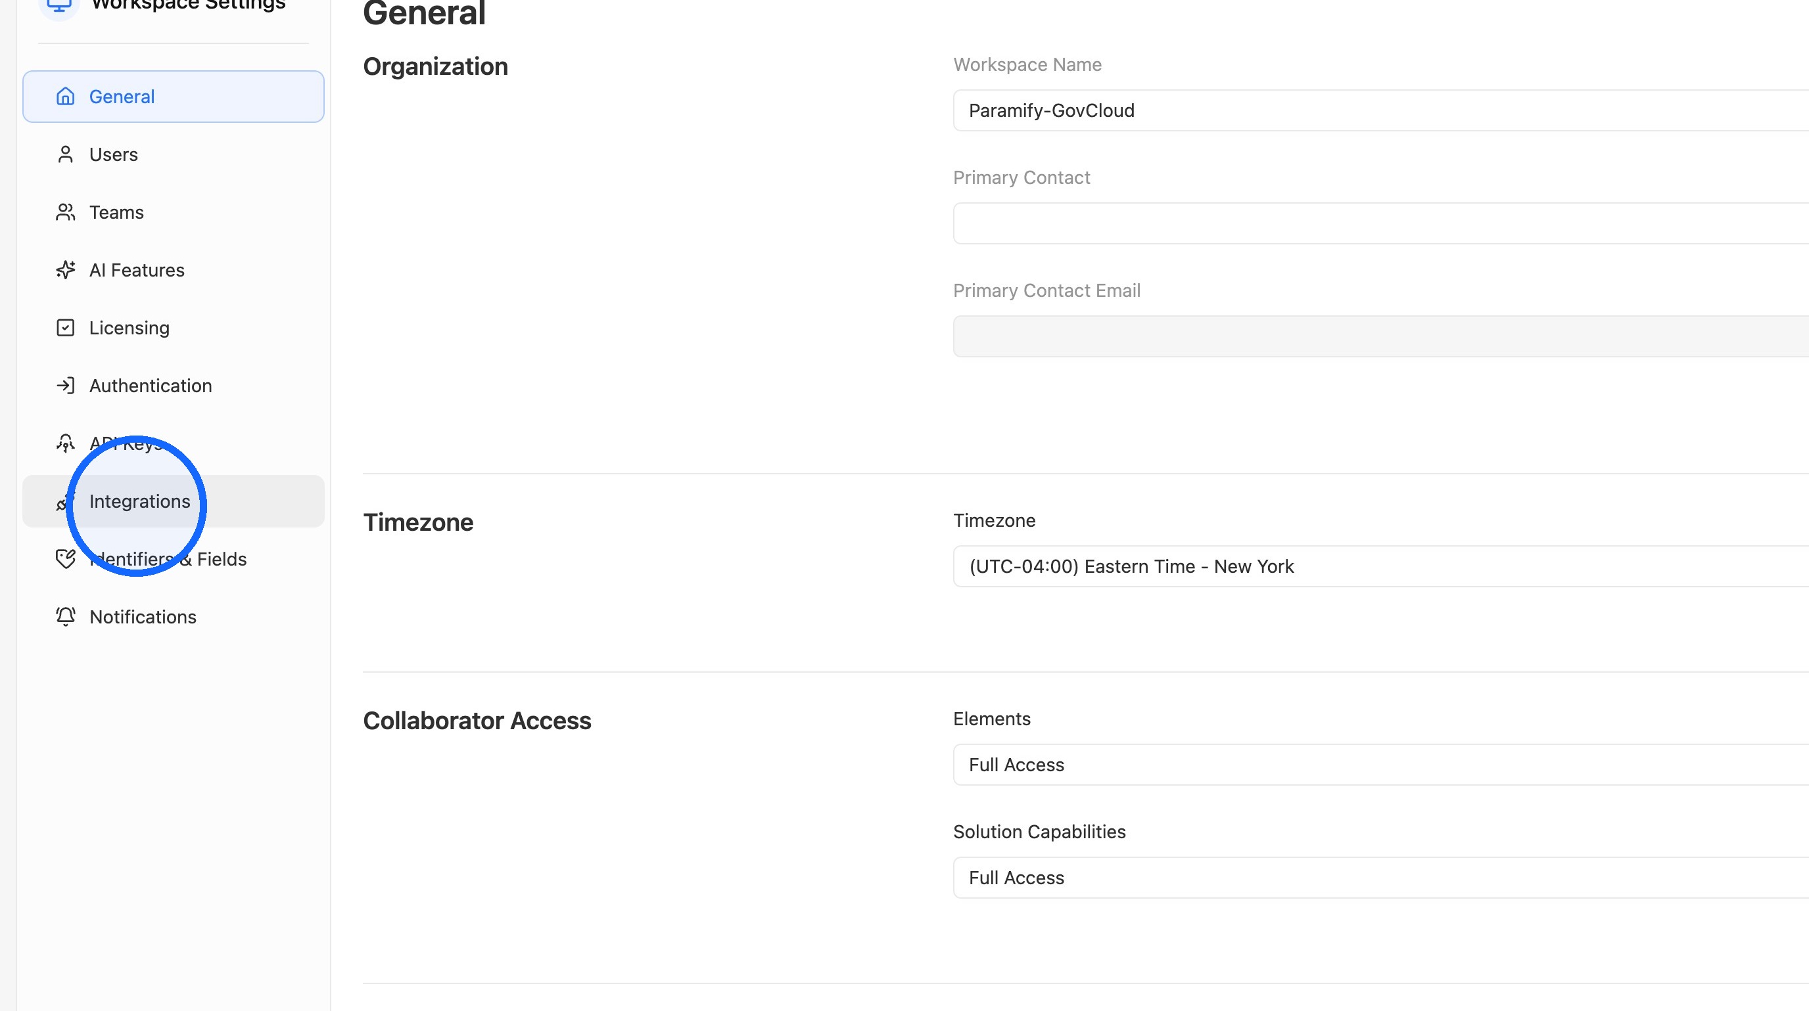Click the Identifiers & Fields tag icon

[65, 559]
